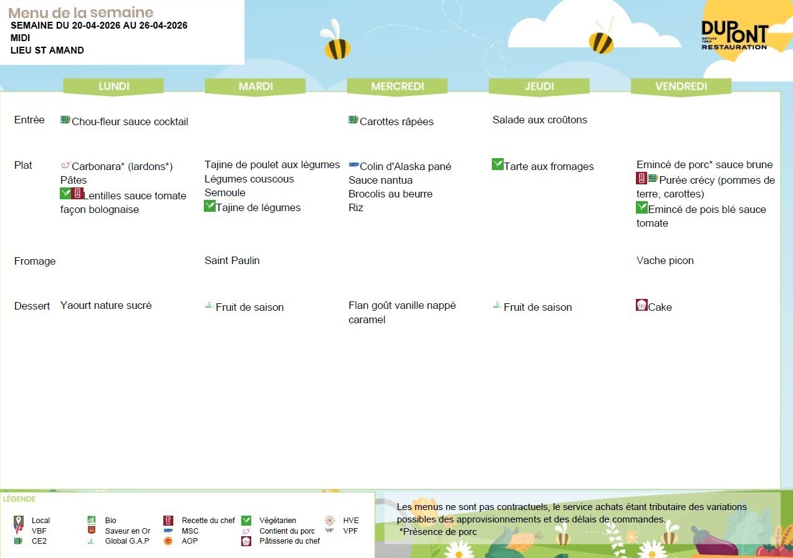Click MSC icon beside Colin d'Alaska pané

tap(353, 165)
